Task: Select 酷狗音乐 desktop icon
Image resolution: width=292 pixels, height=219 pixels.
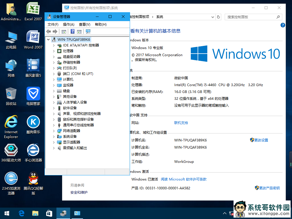Action: [33, 125]
